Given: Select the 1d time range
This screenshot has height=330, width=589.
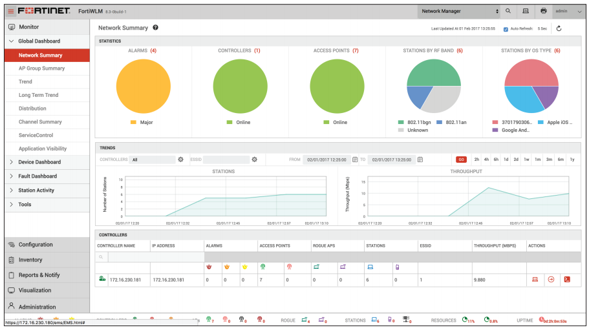Looking at the screenshot, I should point(506,160).
